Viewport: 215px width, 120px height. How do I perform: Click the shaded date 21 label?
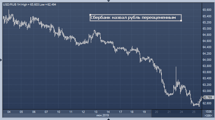169,112
